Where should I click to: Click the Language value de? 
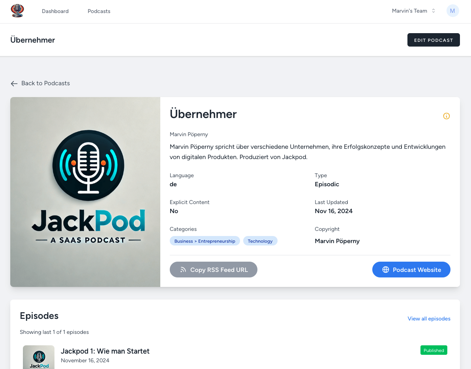tap(173, 184)
